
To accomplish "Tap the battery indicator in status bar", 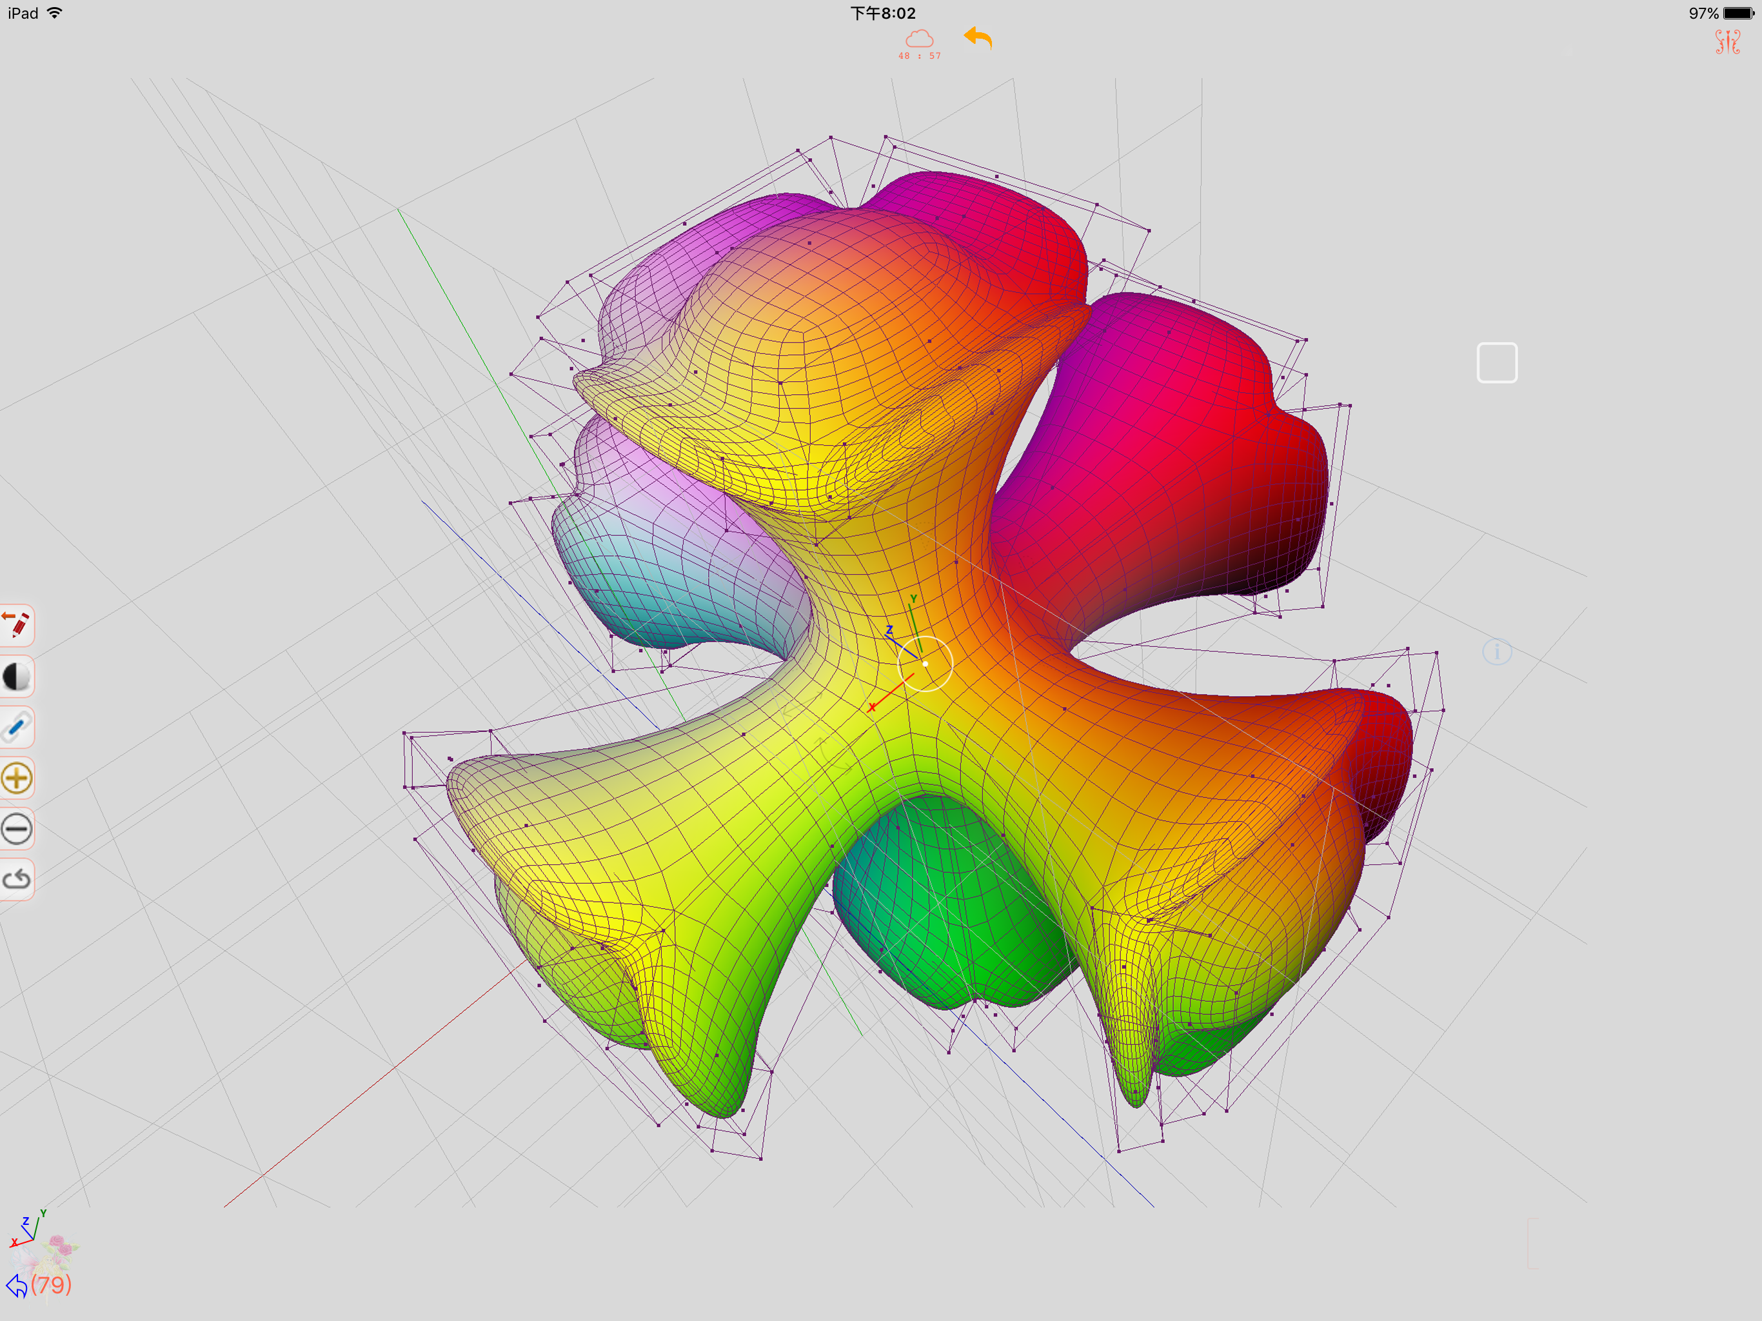I will pos(1737,14).
